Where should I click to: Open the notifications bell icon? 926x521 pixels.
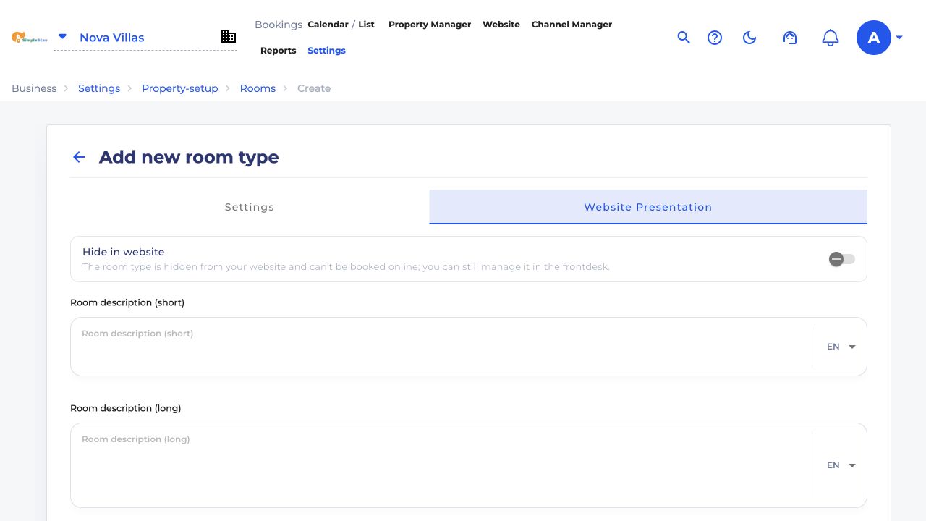click(x=831, y=38)
